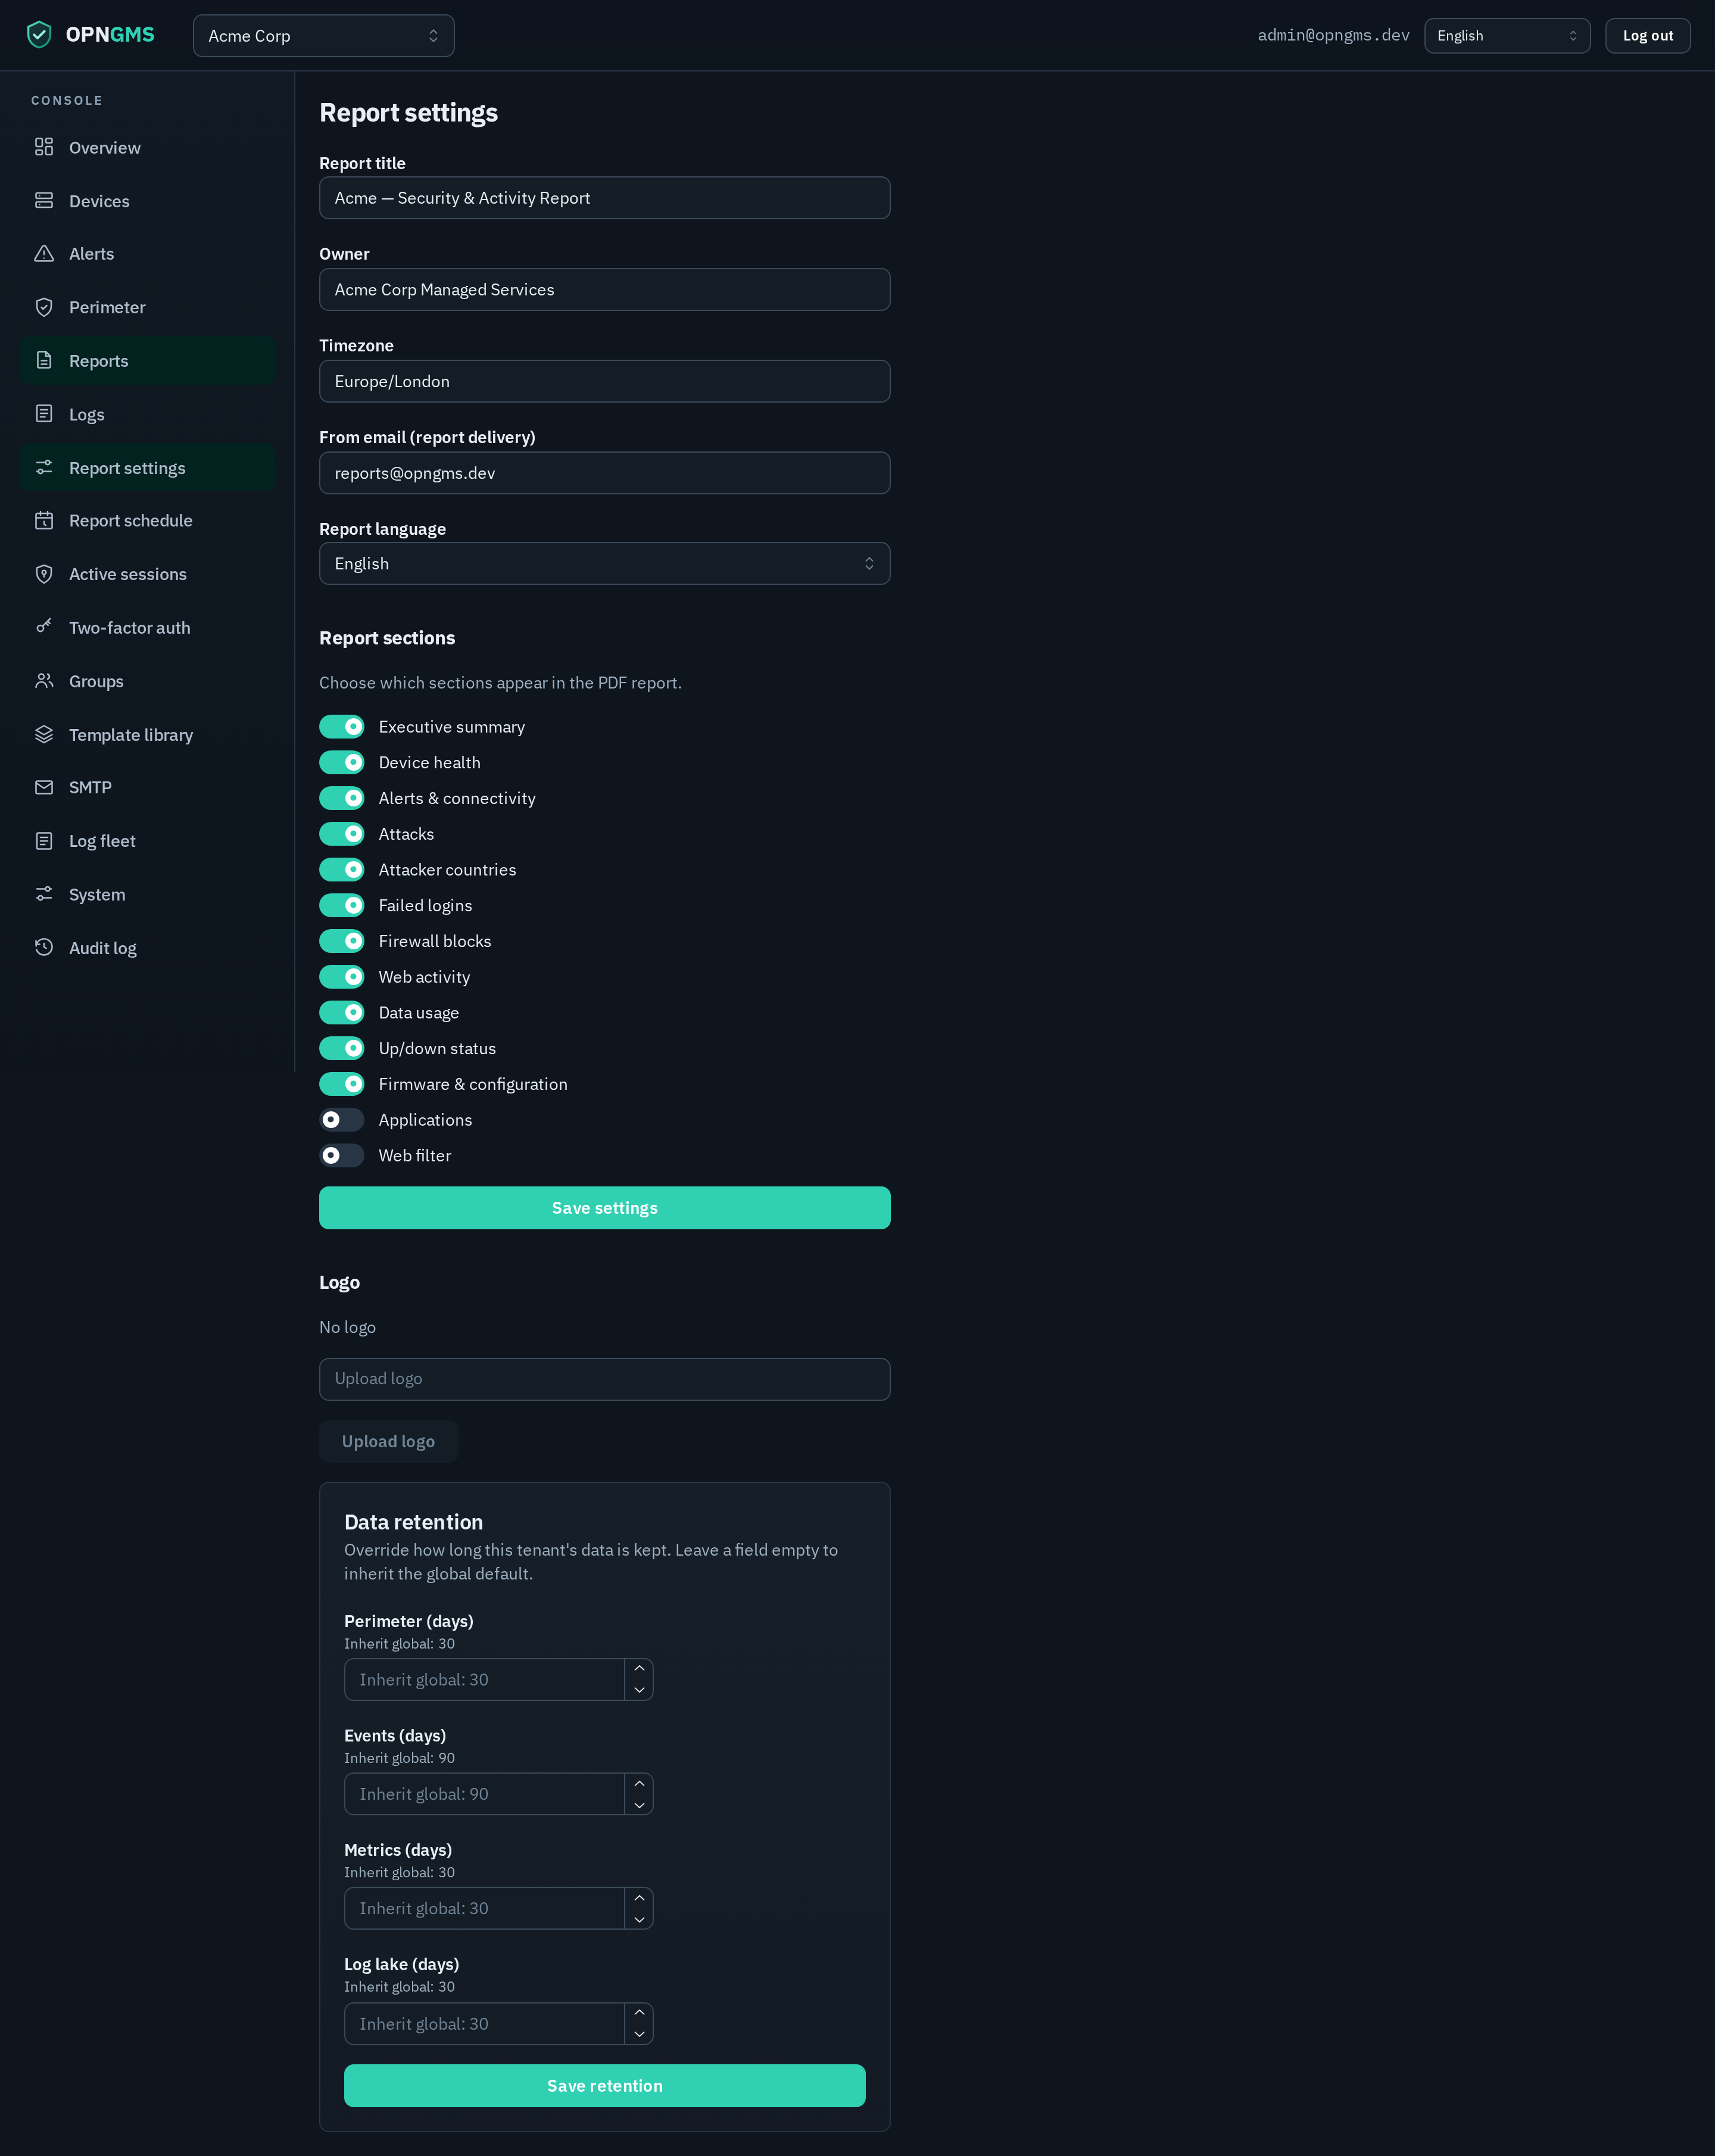Click the Logs list icon
This screenshot has width=1715, height=2156.
(x=44, y=414)
